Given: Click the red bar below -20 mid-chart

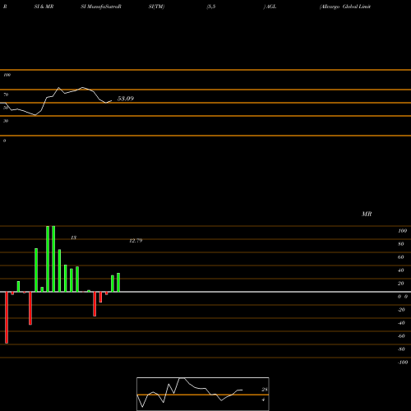Looking at the screenshot, I should (x=95, y=304).
